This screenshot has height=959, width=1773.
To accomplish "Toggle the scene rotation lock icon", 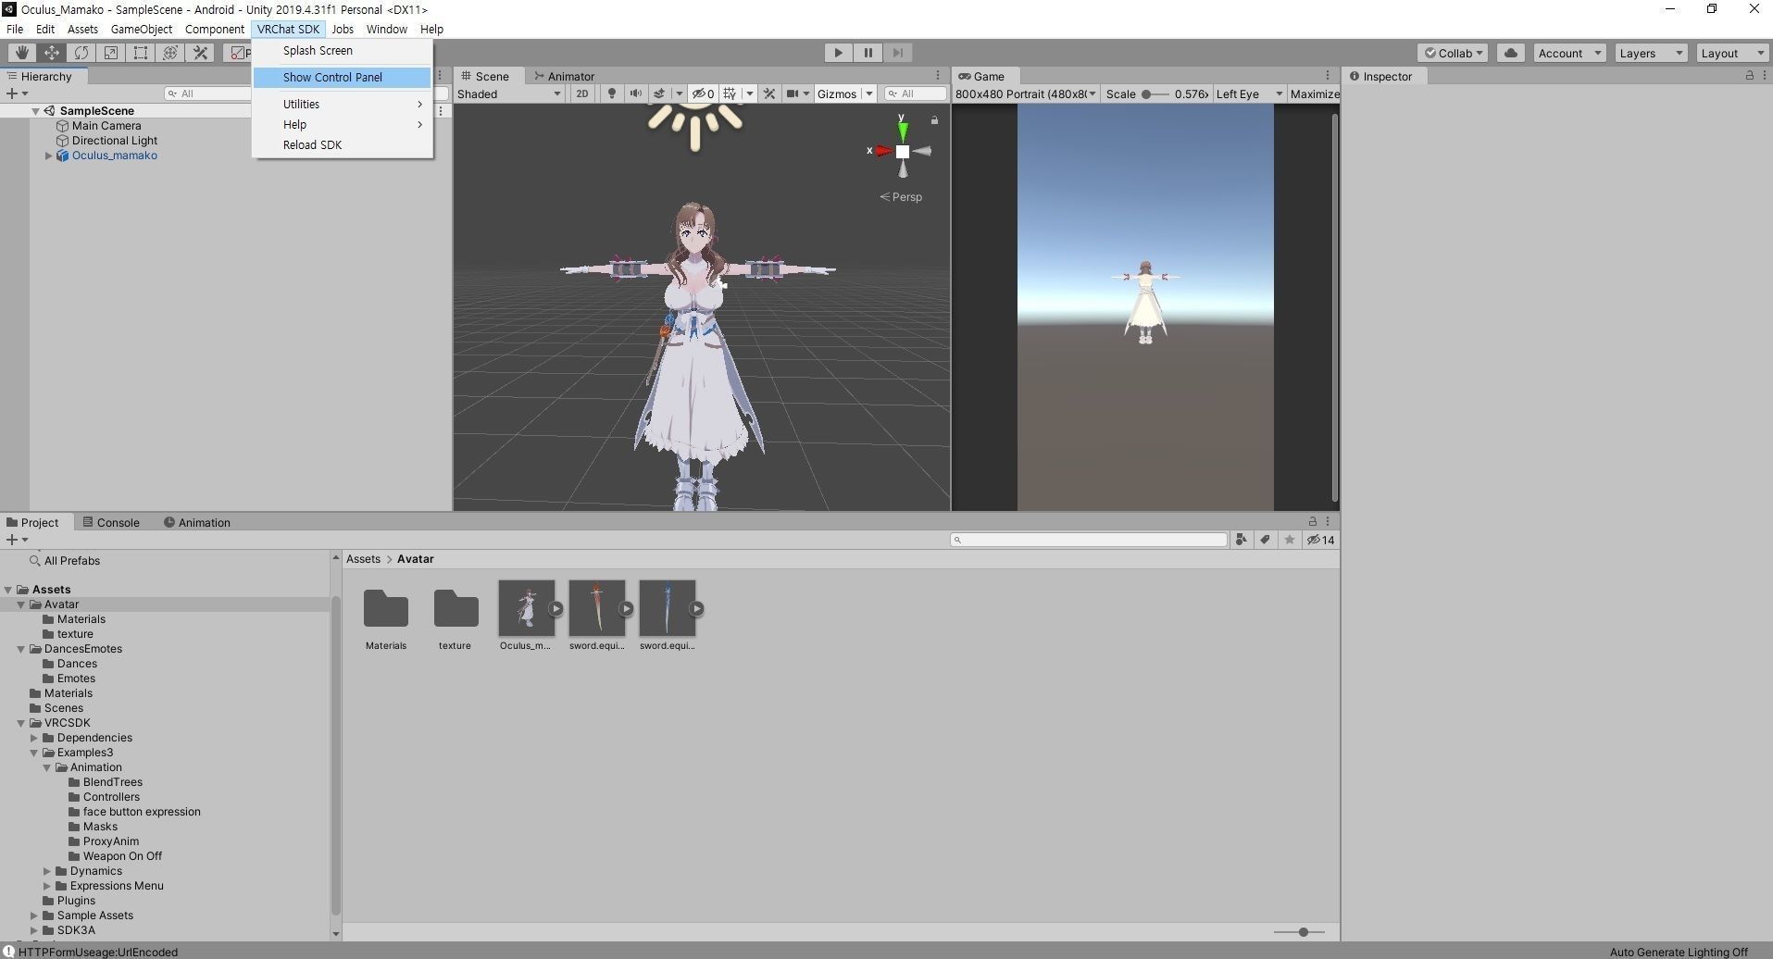I will tap(934, 120).
